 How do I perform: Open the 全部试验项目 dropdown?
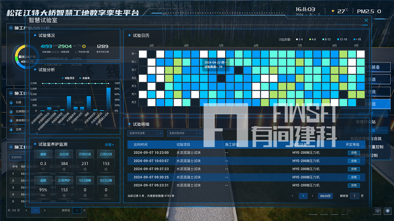click(185, 133)
